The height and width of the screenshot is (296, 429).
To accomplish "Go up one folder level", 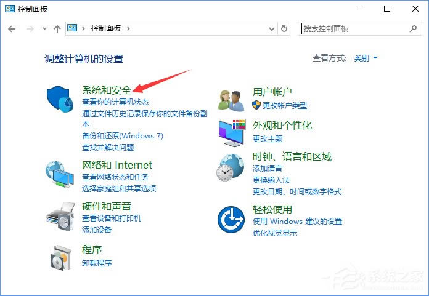I will coord(57,28).
